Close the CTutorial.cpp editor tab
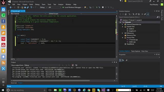 24,11
